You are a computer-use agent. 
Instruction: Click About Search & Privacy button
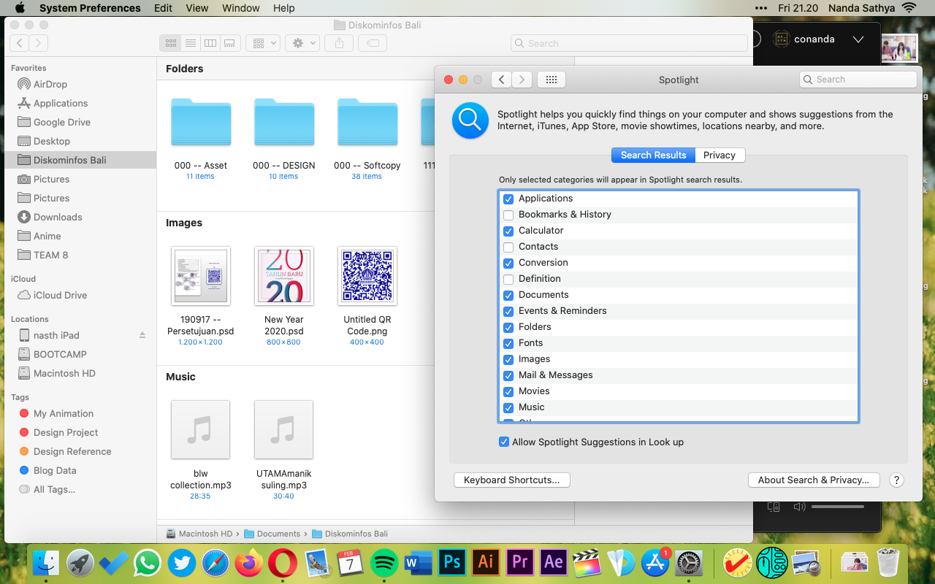click(813, 480)
